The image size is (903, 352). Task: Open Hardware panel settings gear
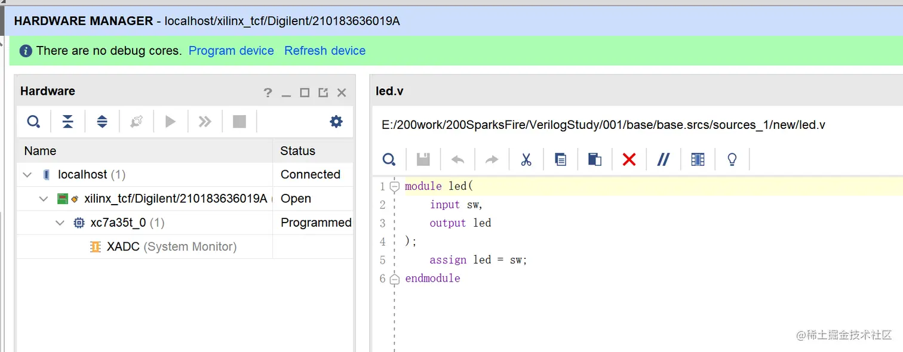(336, 122)
